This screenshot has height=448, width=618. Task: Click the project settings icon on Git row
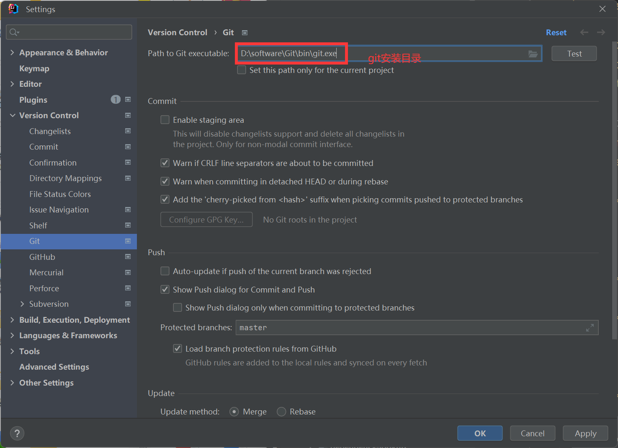point(128,241)
